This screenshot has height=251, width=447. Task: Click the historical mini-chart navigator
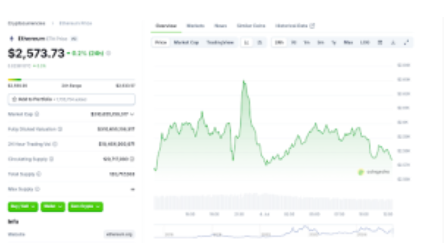pyautogui.click(x=274, y=231)
